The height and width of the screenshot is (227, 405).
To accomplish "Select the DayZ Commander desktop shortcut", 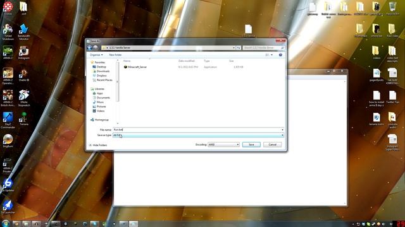I will (8, 120).
